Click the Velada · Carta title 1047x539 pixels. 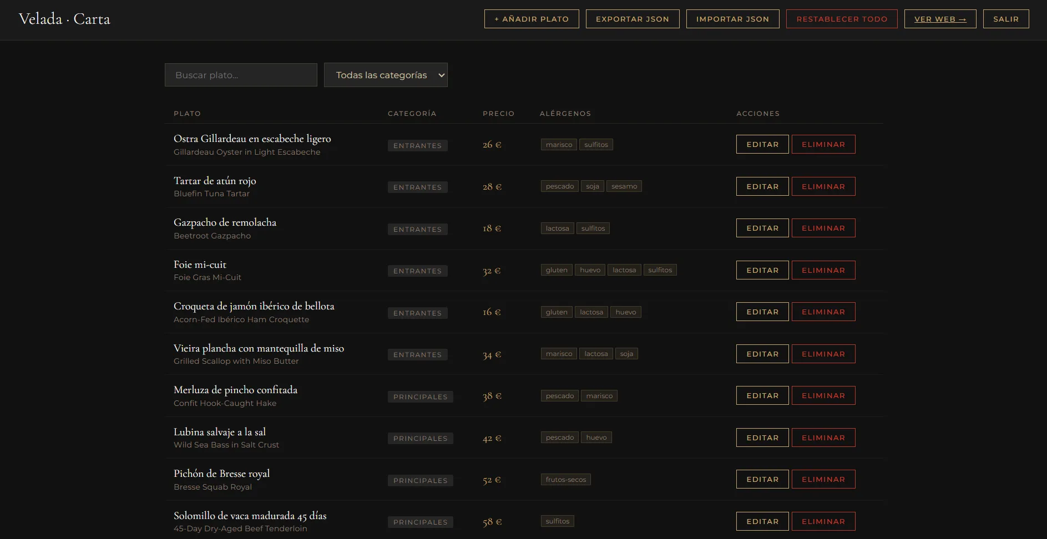pos(64,19)
